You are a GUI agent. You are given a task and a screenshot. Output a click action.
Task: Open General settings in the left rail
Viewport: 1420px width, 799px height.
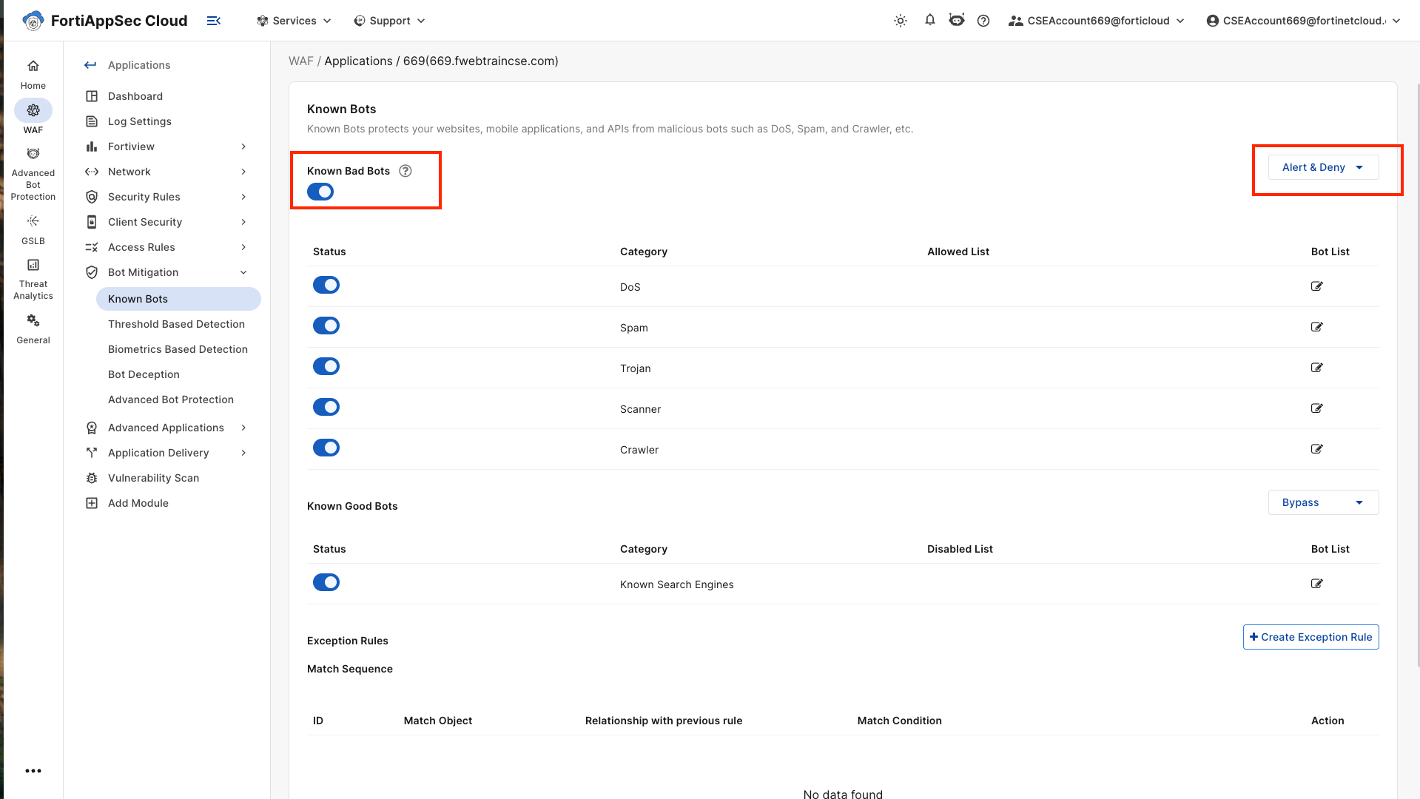coord(33,329)
